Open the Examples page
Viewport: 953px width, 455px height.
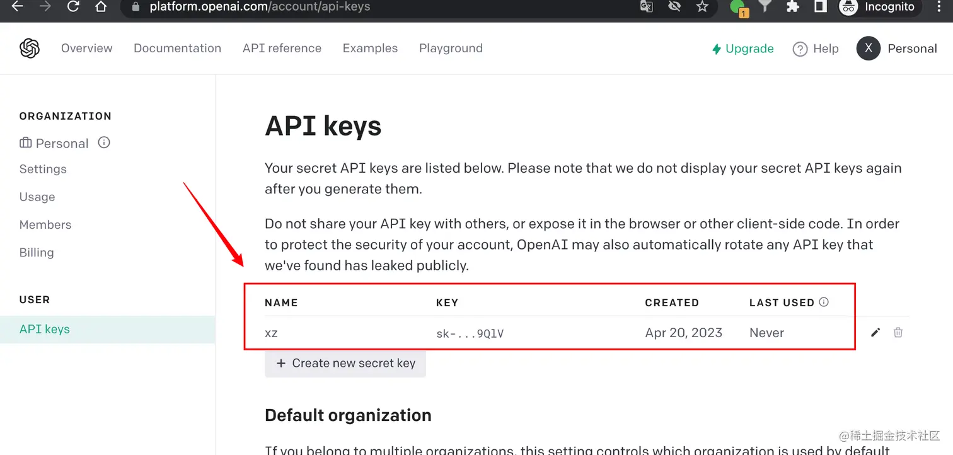(x=370, y=49)
